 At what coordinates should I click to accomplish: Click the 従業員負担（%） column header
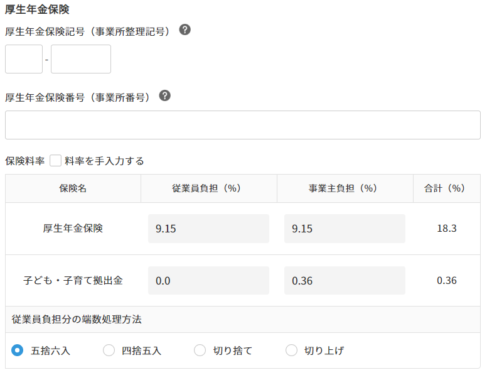(208, 188)
